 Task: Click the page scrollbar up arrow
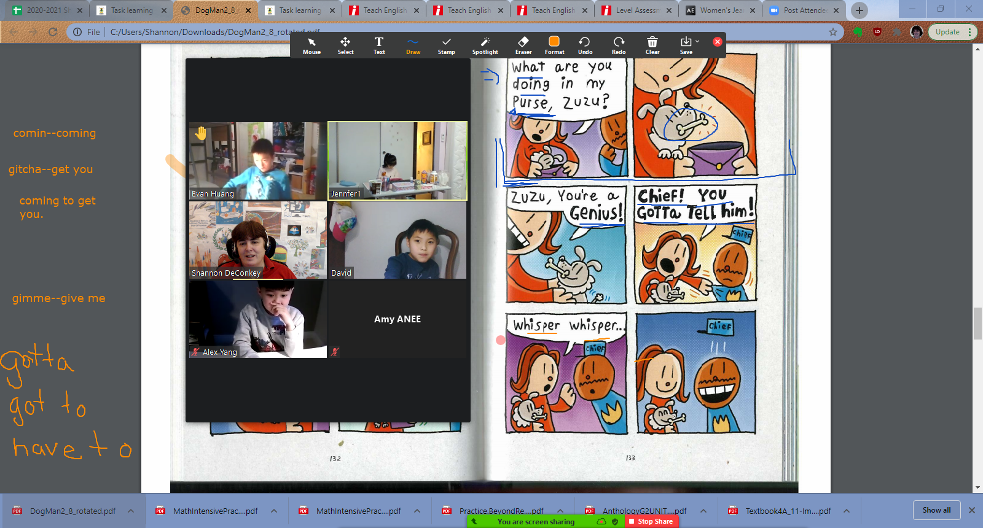pos(977,49)
